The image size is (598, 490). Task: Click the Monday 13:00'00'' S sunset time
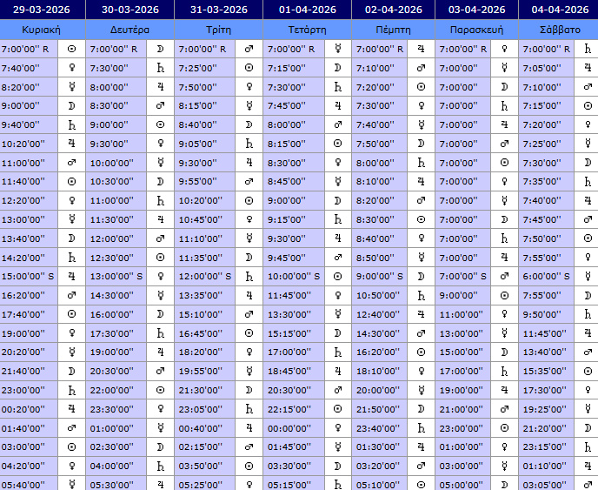point(116,277)
